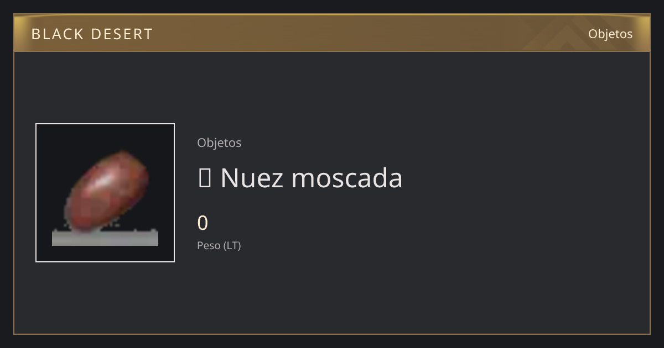Click the empty dark card area below Peso
This screenshot has width=664, height=348.
click(332, 293)
